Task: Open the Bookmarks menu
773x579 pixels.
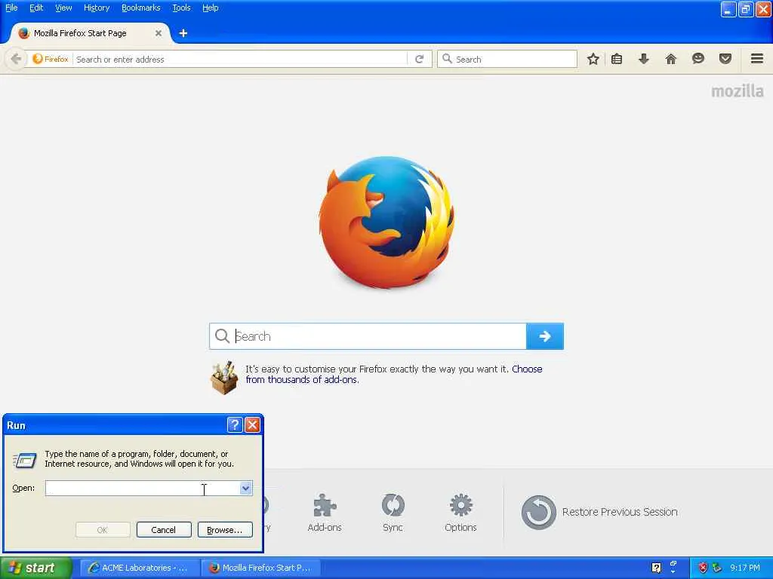Action: coord(141,8)
